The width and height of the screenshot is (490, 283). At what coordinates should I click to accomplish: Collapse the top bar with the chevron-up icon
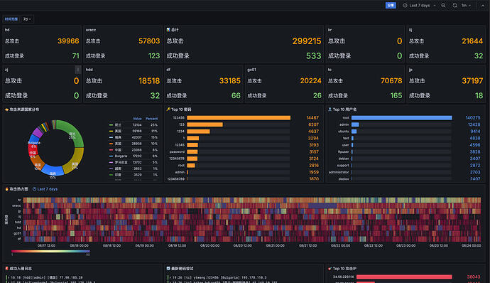pyautogui.click(x=482, y=5)
